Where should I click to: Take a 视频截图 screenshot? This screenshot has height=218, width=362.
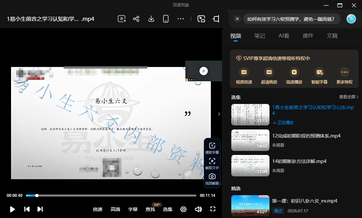click(212, 179)
